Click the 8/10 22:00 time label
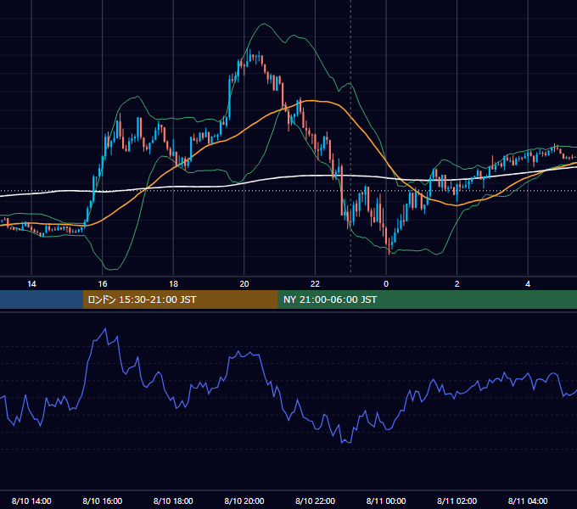The height and width of the screenshot is (509, 577). (316, 501)
